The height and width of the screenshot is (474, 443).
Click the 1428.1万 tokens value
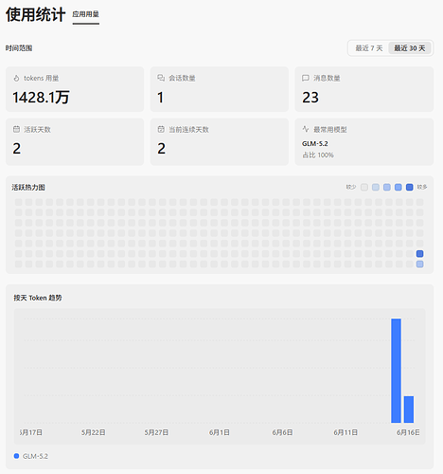[x=41, y=98]
